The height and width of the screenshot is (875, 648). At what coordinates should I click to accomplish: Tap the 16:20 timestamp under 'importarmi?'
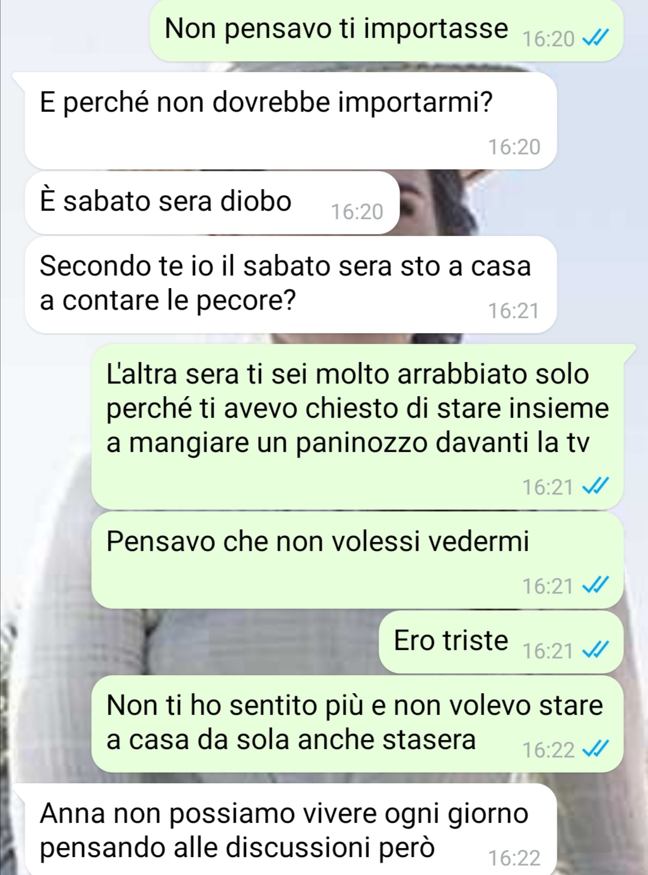514,147
